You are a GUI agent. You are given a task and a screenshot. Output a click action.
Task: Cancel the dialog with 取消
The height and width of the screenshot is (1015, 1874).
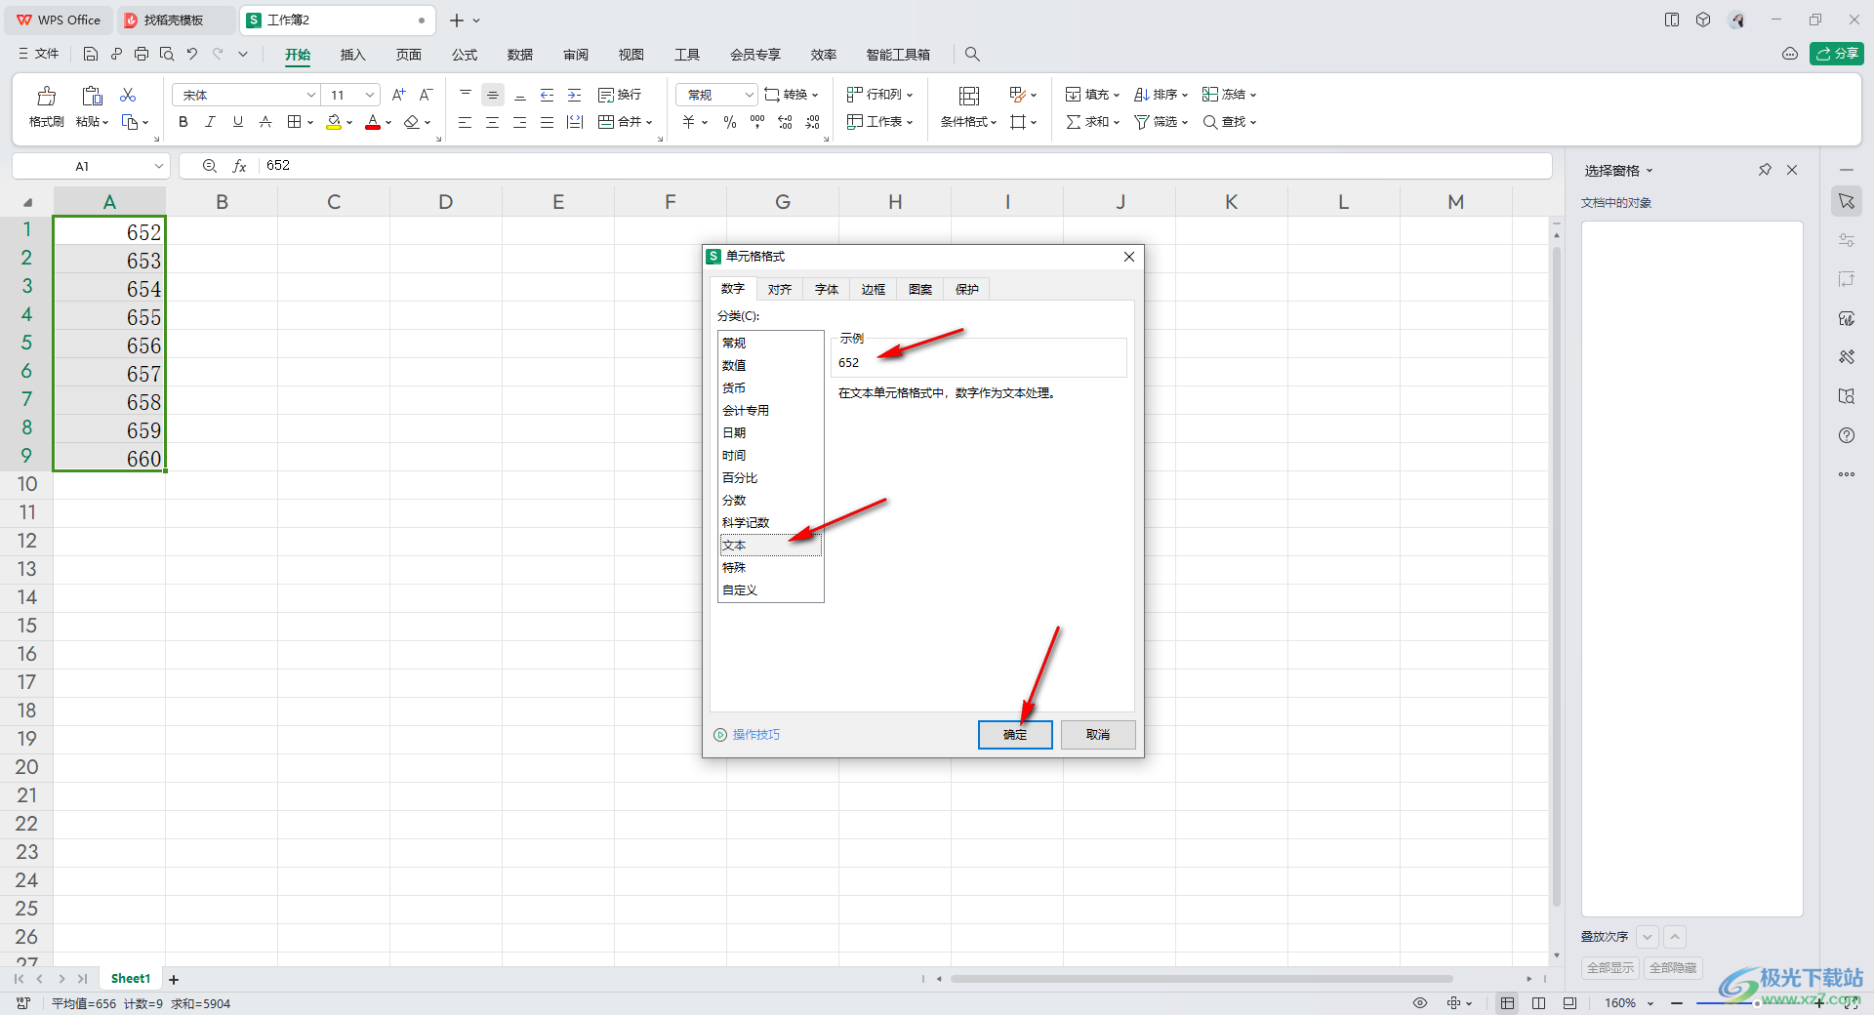click(1098, 735)
